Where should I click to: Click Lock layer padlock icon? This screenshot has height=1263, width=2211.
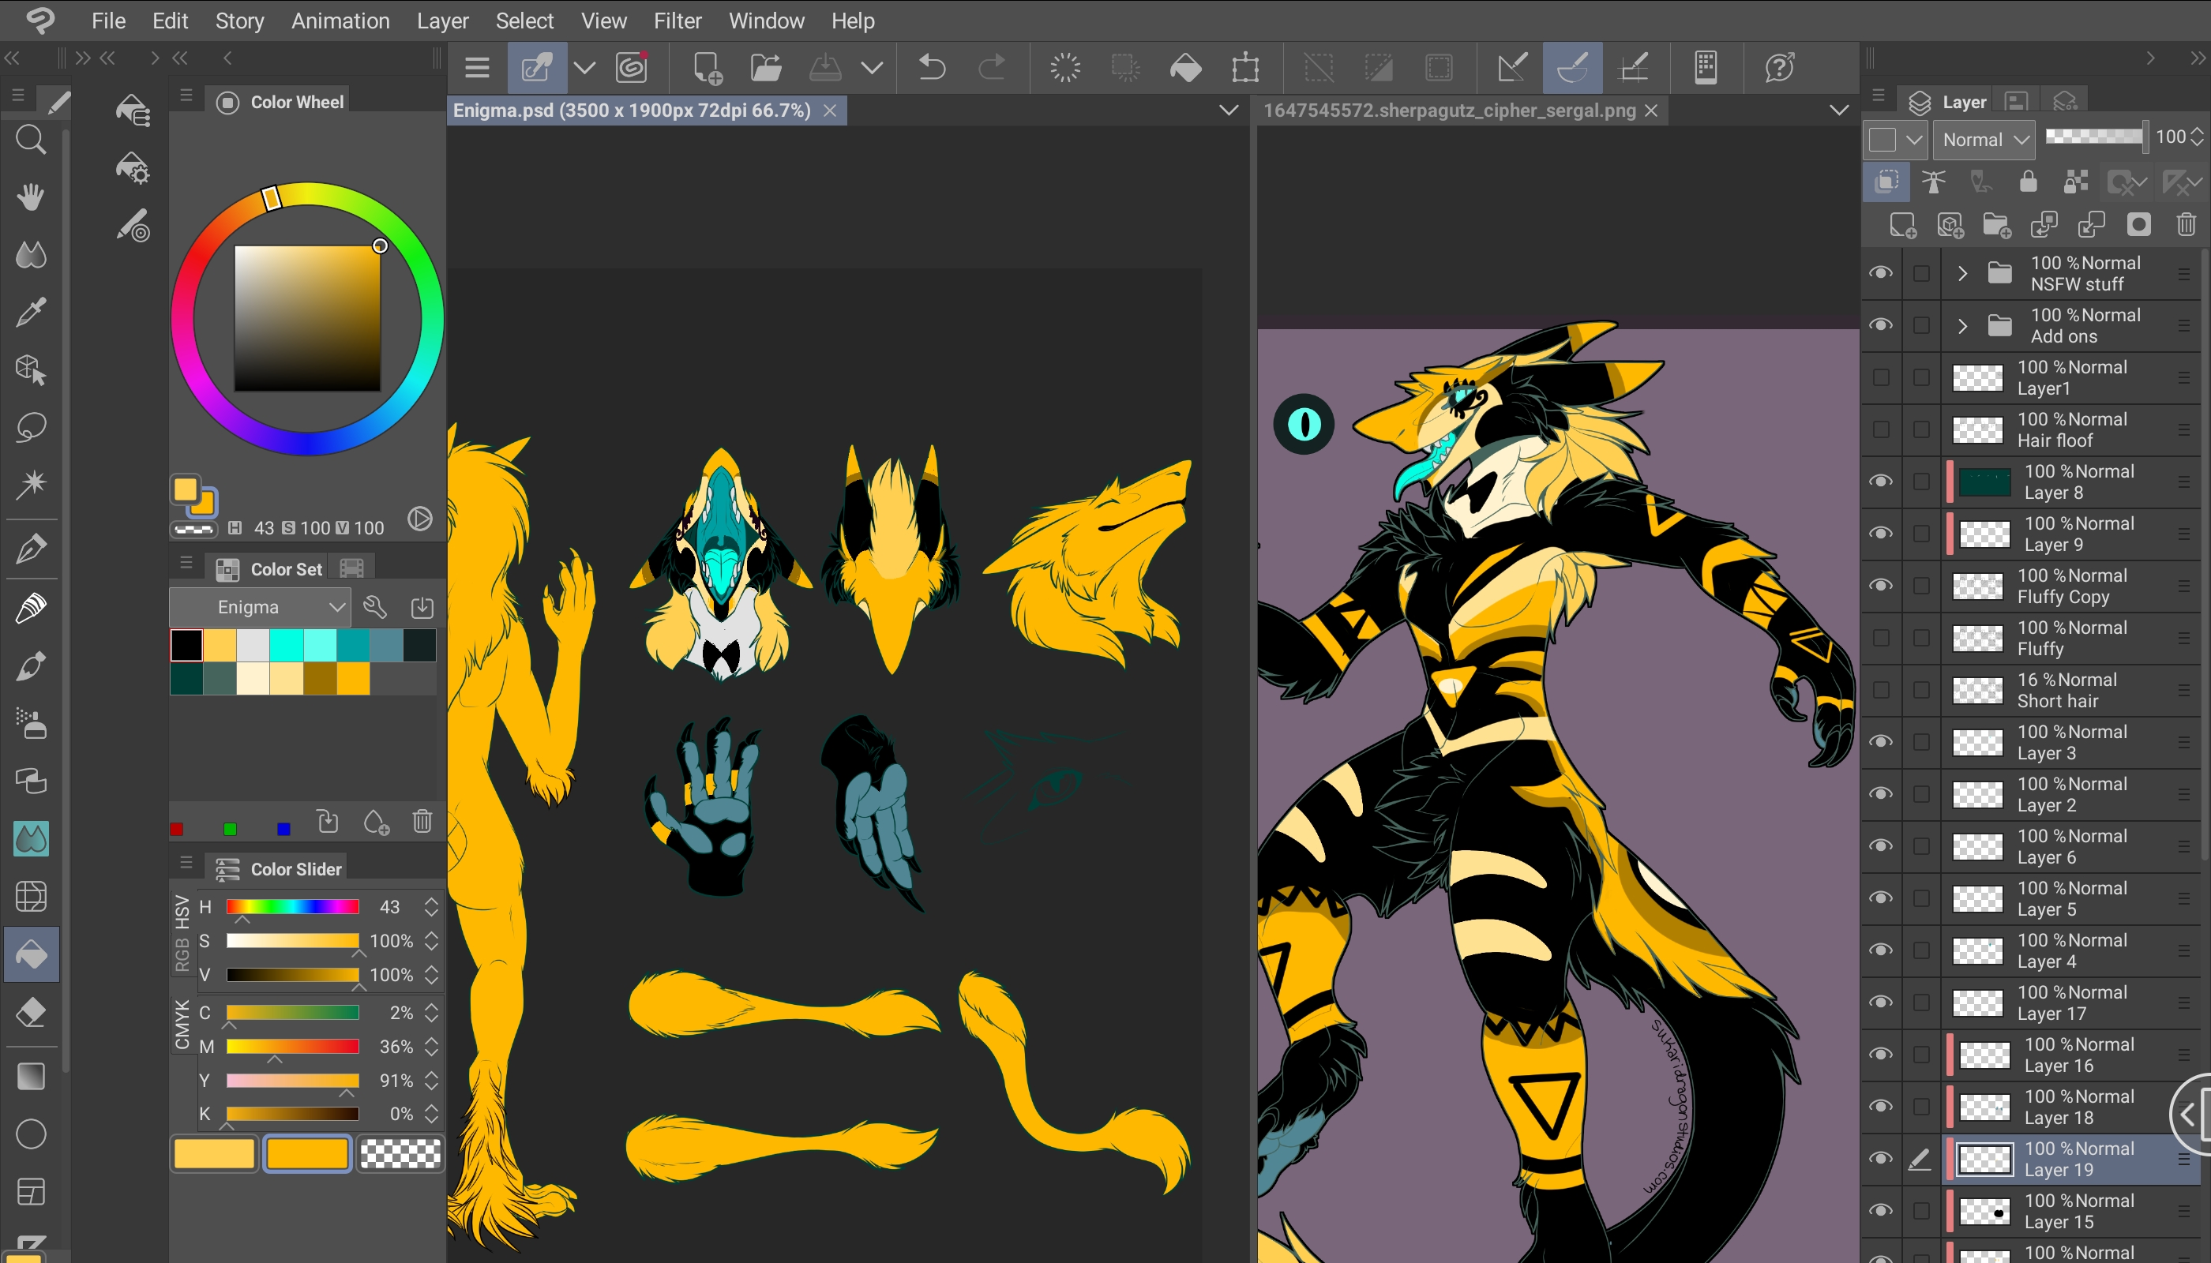pyautogui.click(x=2028, y=182)
